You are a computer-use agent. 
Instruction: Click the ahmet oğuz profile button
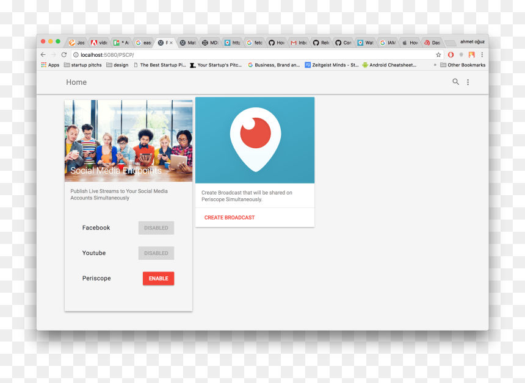click(x=472, y=41)
